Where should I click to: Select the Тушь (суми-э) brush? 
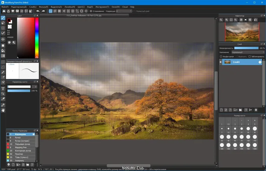coord(21,157)
